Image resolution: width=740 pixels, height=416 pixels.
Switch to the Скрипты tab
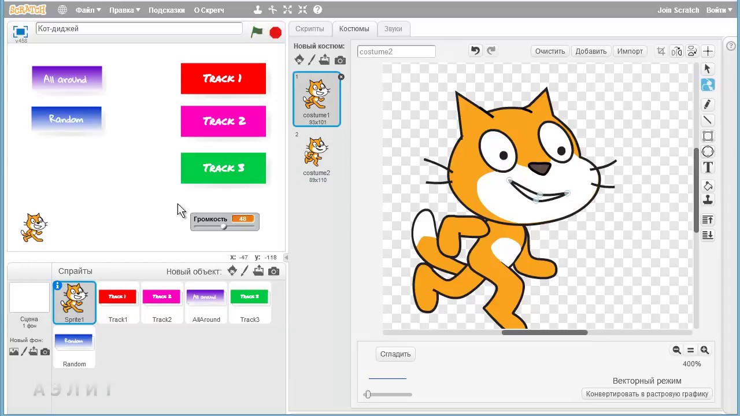click(x=309, y=28)
